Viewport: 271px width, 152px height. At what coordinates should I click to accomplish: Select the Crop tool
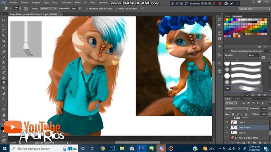point(4,41)
